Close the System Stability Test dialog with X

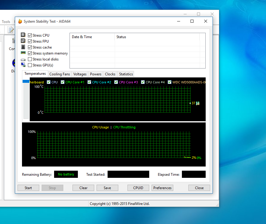[206, 21]
